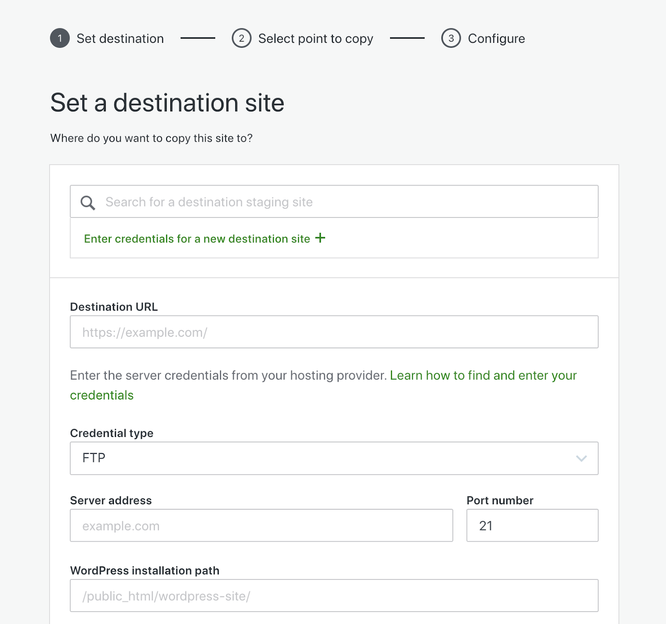Viewport: 666px width, 624px height.
Task: Click the Set a destination site heading
Action: coord(167,103)
